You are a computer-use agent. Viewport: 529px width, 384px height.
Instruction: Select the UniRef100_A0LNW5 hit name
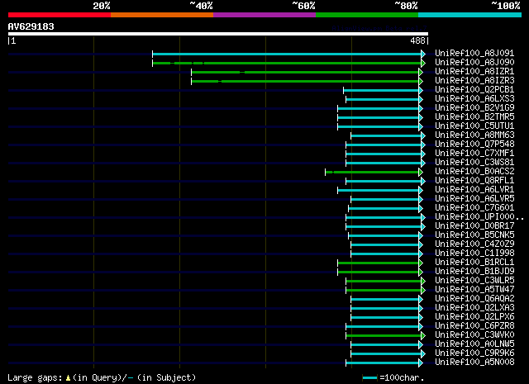click(x=474, y=344)
